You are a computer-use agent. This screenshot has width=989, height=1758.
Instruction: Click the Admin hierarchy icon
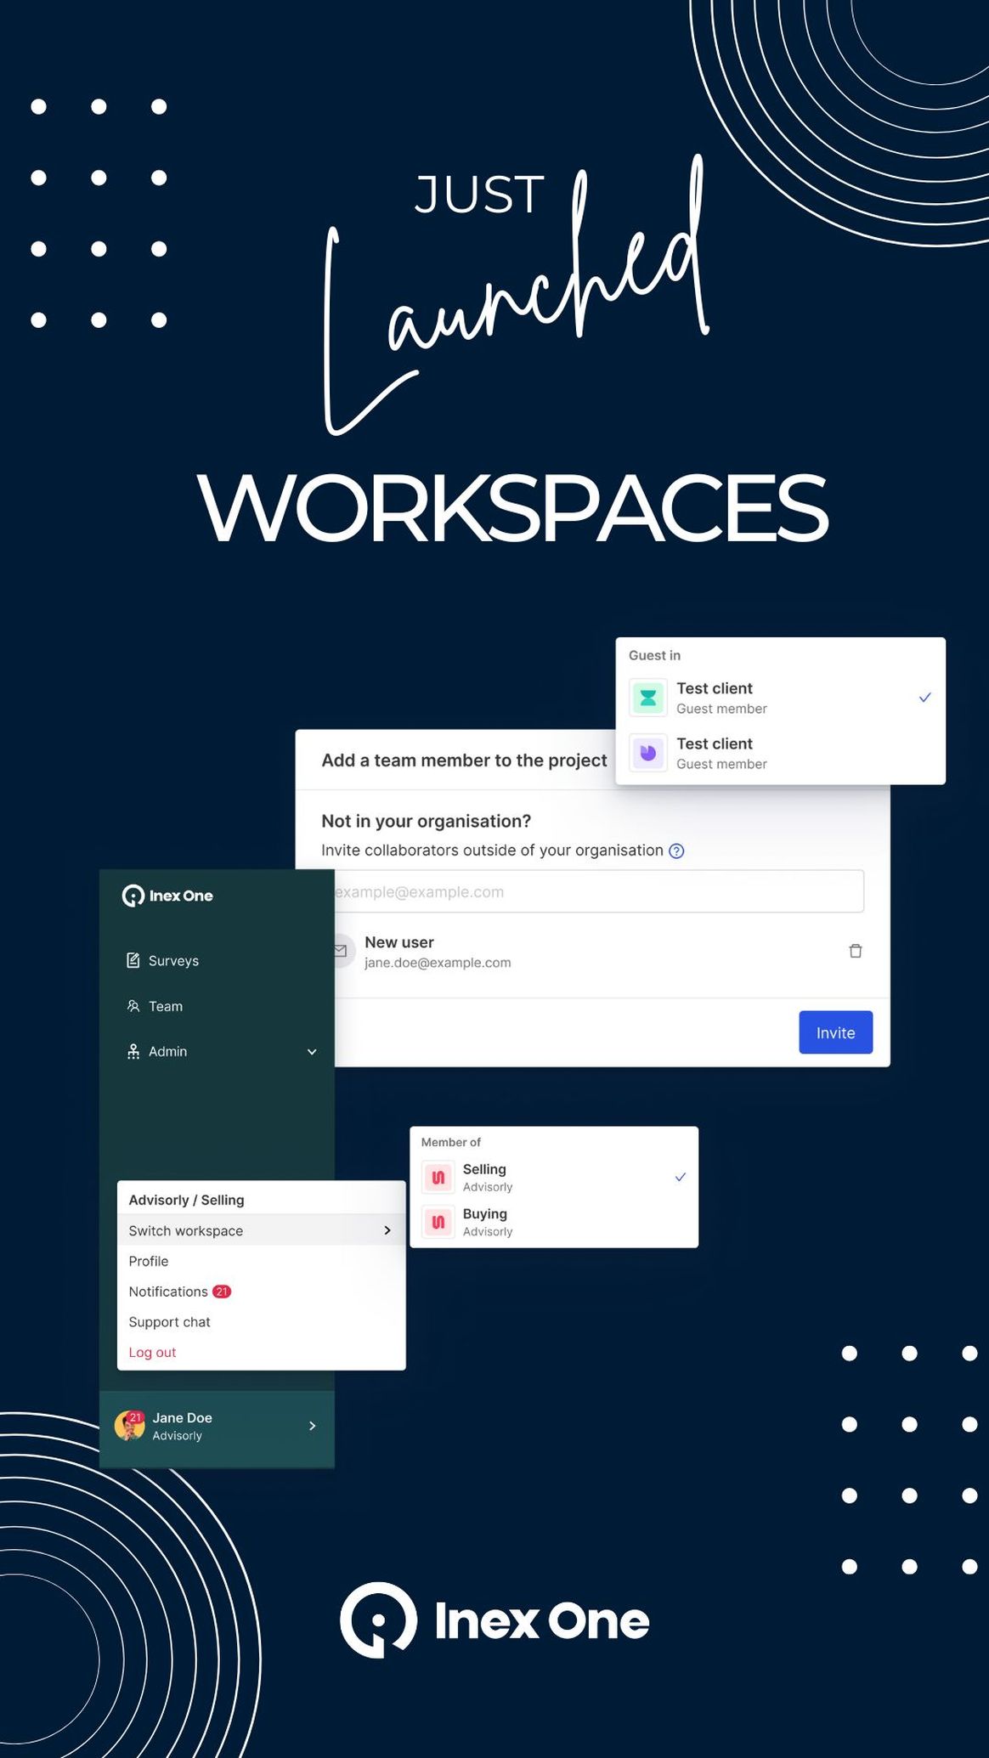pos(133,1051)
